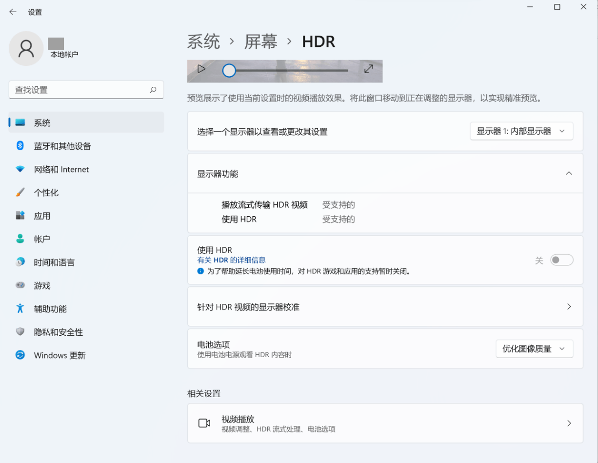The width and height of the screenshot is (598, 463).
Task: Go to 屏幕 in the breadcrumb
Action: click(261, 41)
